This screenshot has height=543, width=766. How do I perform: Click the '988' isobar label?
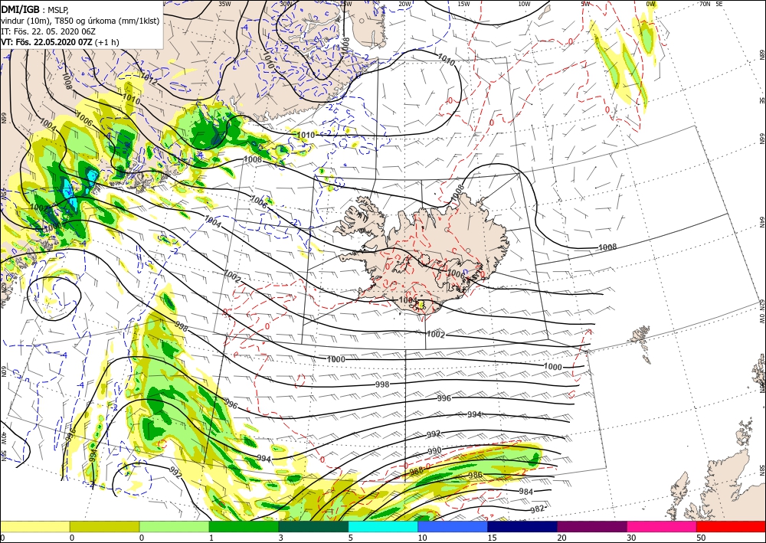(x=417, y=471)
